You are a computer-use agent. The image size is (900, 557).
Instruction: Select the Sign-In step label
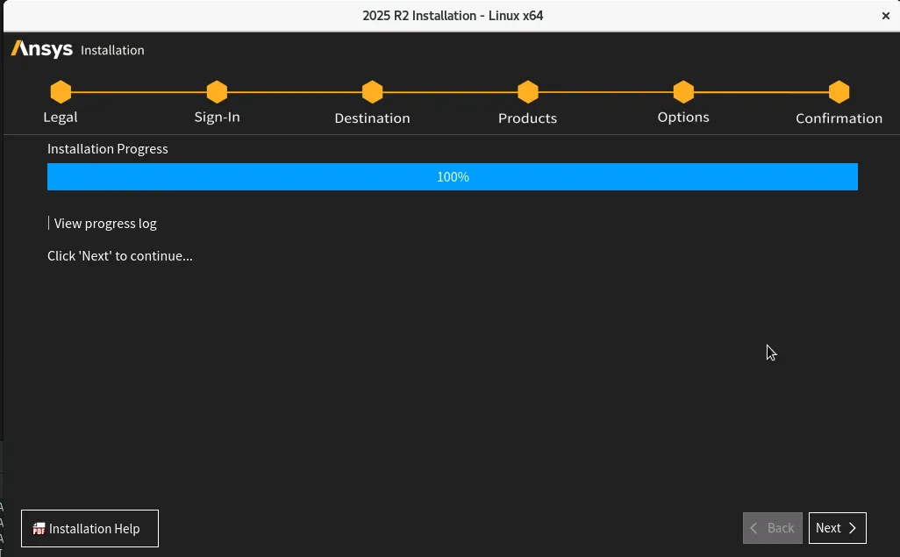pos(217,118)
